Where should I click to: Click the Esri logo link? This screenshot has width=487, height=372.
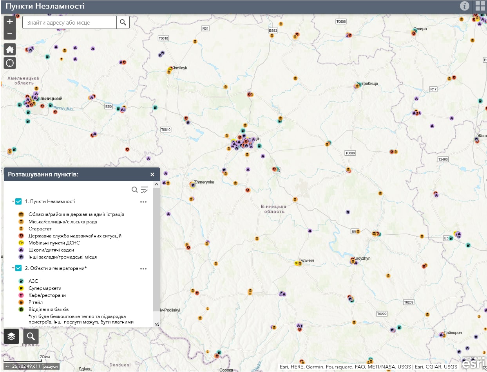(473, 363)
